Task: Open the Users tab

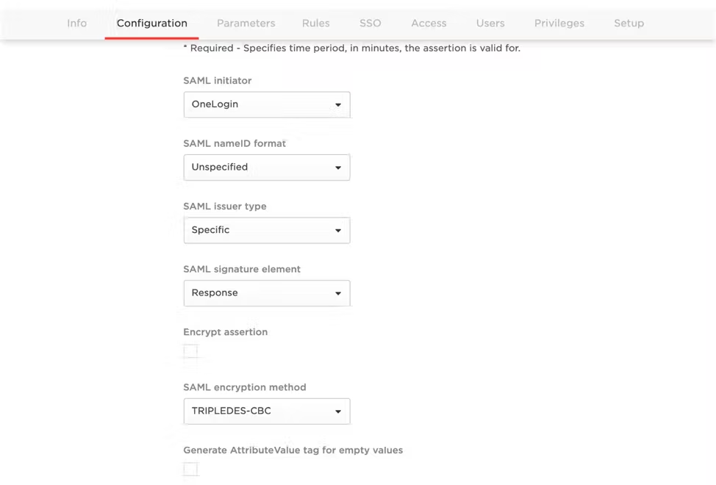Action: click(x=490, y=24)
